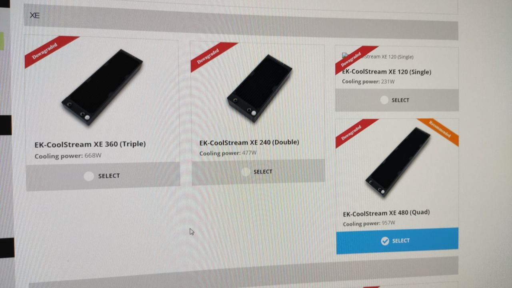Click the broken image icon on XE 120 card
The width and height of the screenshot is (512, 288).
(345, 55)
